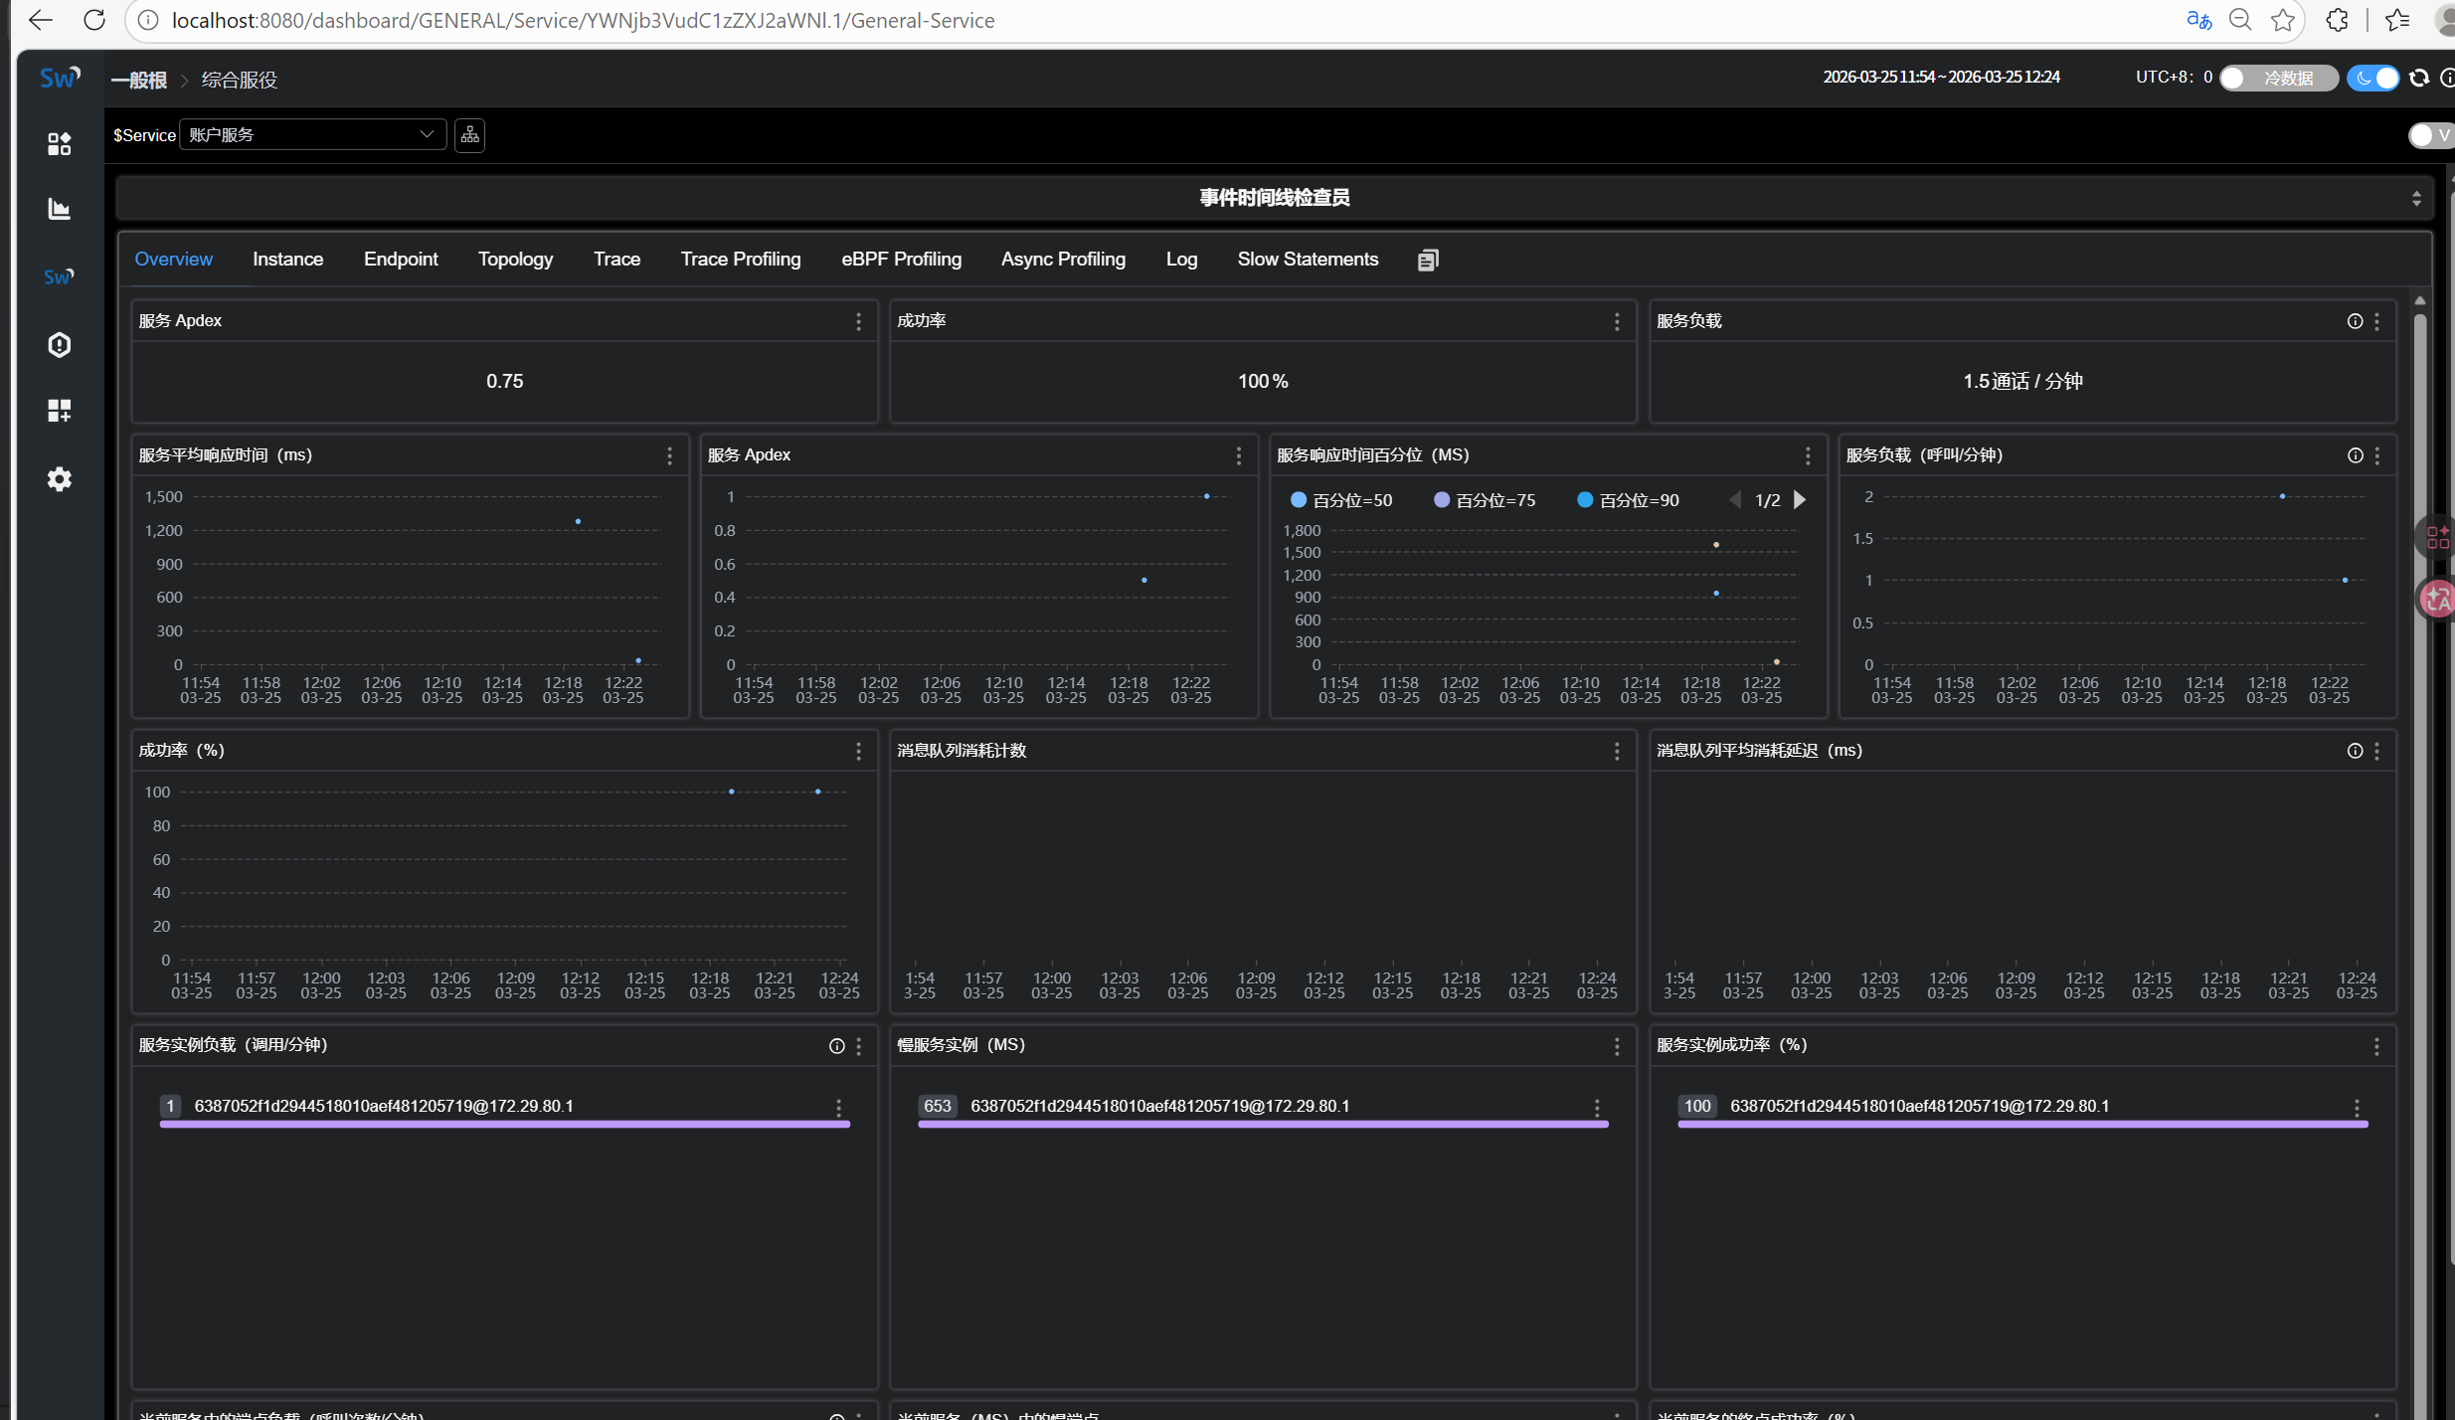Open the alarm shield icon in sidebar
Screen dimensions: 2455x1420
tap(59, 345)
